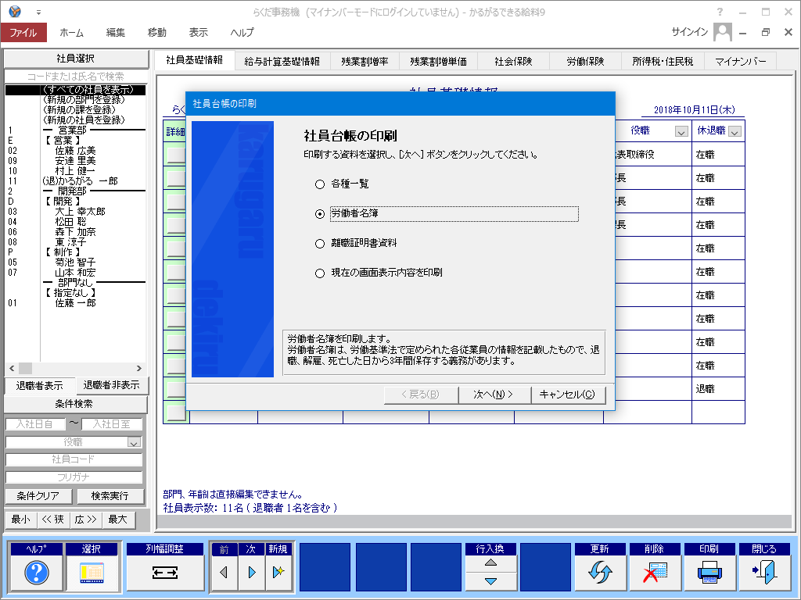Click the 選択 selection icon button
The width and height of the screenshot is (801, 600).
tap(92, 573)
